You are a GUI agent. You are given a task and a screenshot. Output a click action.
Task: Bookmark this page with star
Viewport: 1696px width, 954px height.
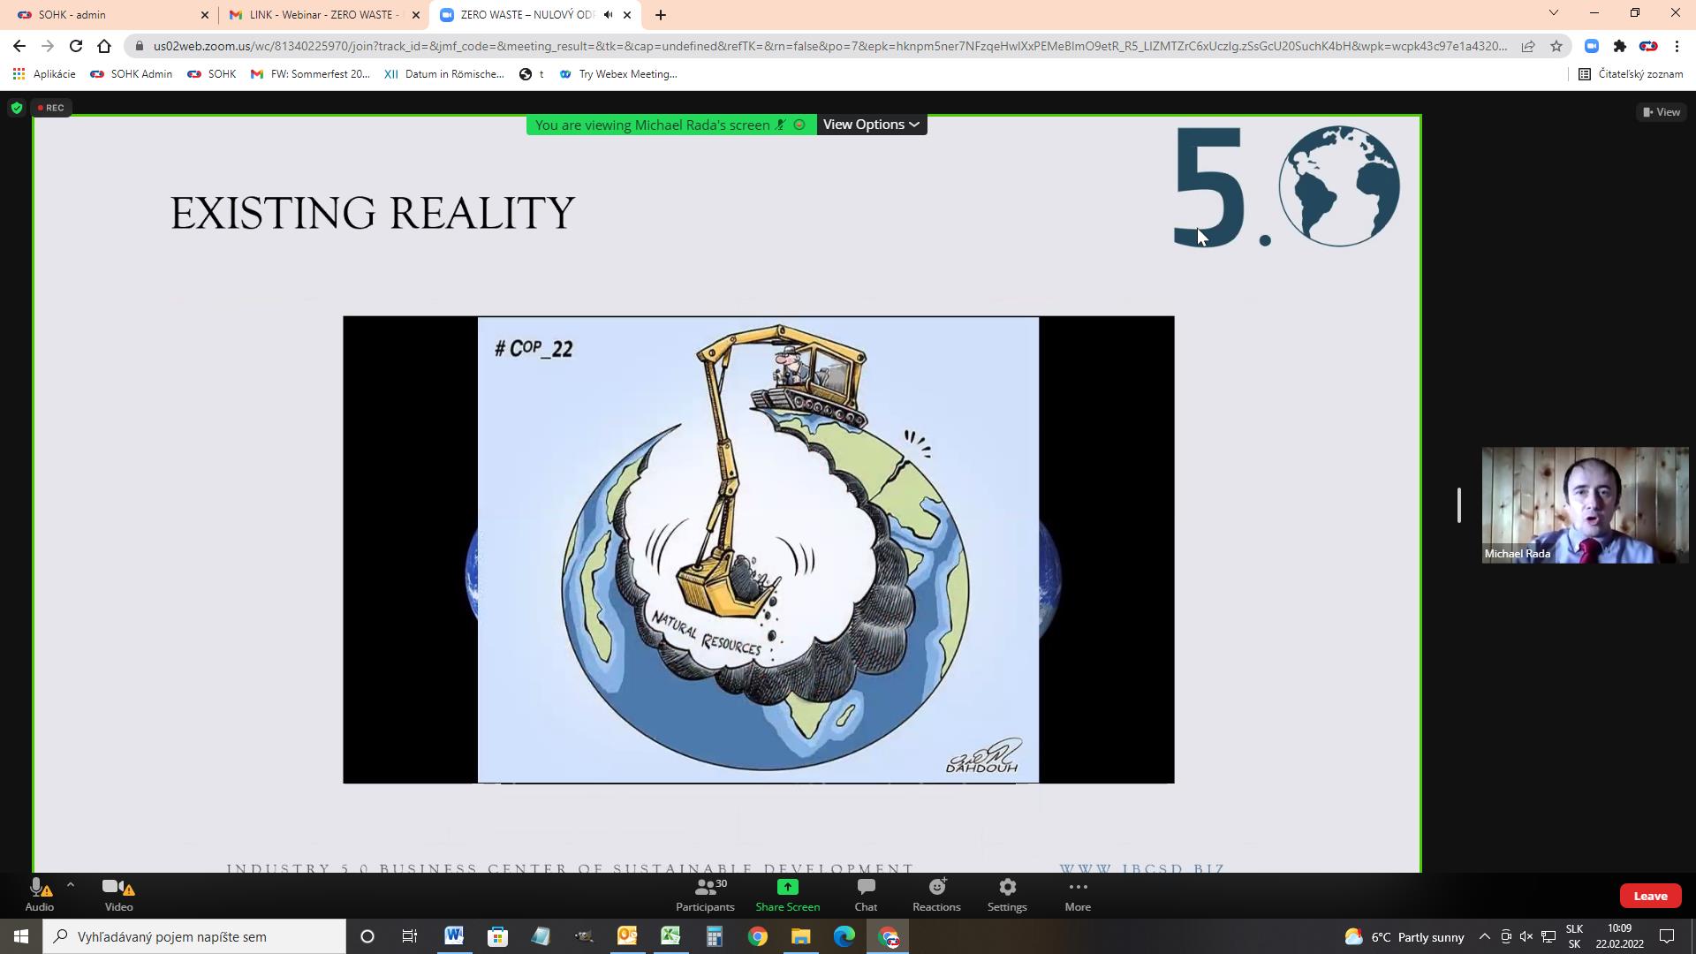(x=1556, y=46)
